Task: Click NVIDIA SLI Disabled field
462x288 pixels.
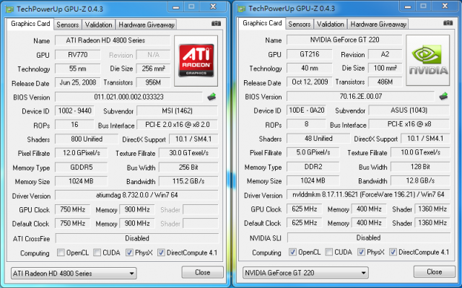Action: [369, 237]
